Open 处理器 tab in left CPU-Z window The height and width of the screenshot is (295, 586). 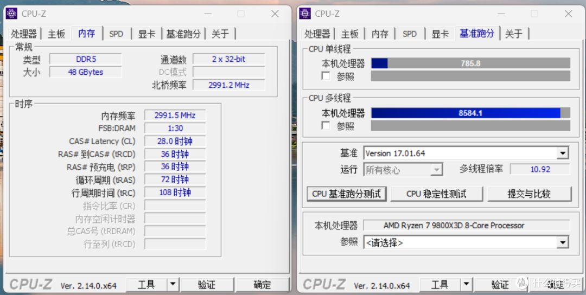coord(24,34)
